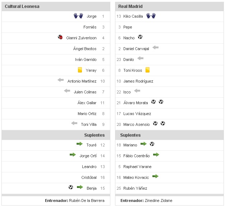Image resolution: width=225 pixels, height=207 pixels.
Task: Open the Cultural Leonesa team header
Action: point(22,6)
